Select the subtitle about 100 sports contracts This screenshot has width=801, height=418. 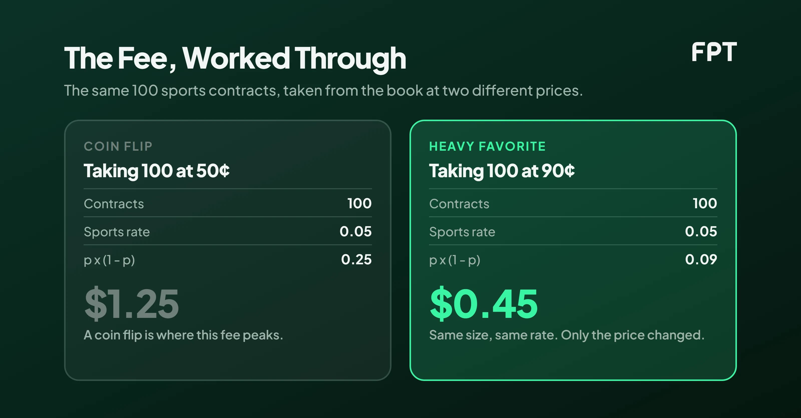coord(323,91)
